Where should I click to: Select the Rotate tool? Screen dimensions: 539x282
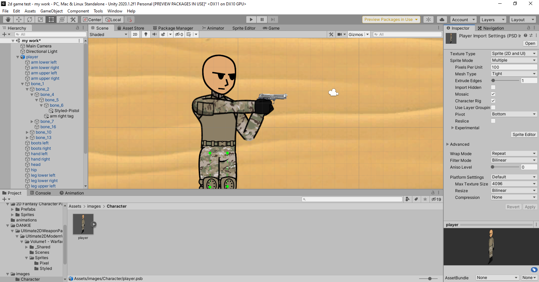point(30,20)
